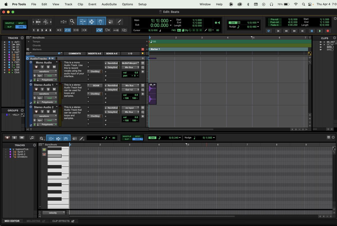The width and height of the screenshot is (337, 226).
Task: Select the Pencil tool in the MIDI editor toolbar
Action: pyautogui.click(x=81, y=138)
